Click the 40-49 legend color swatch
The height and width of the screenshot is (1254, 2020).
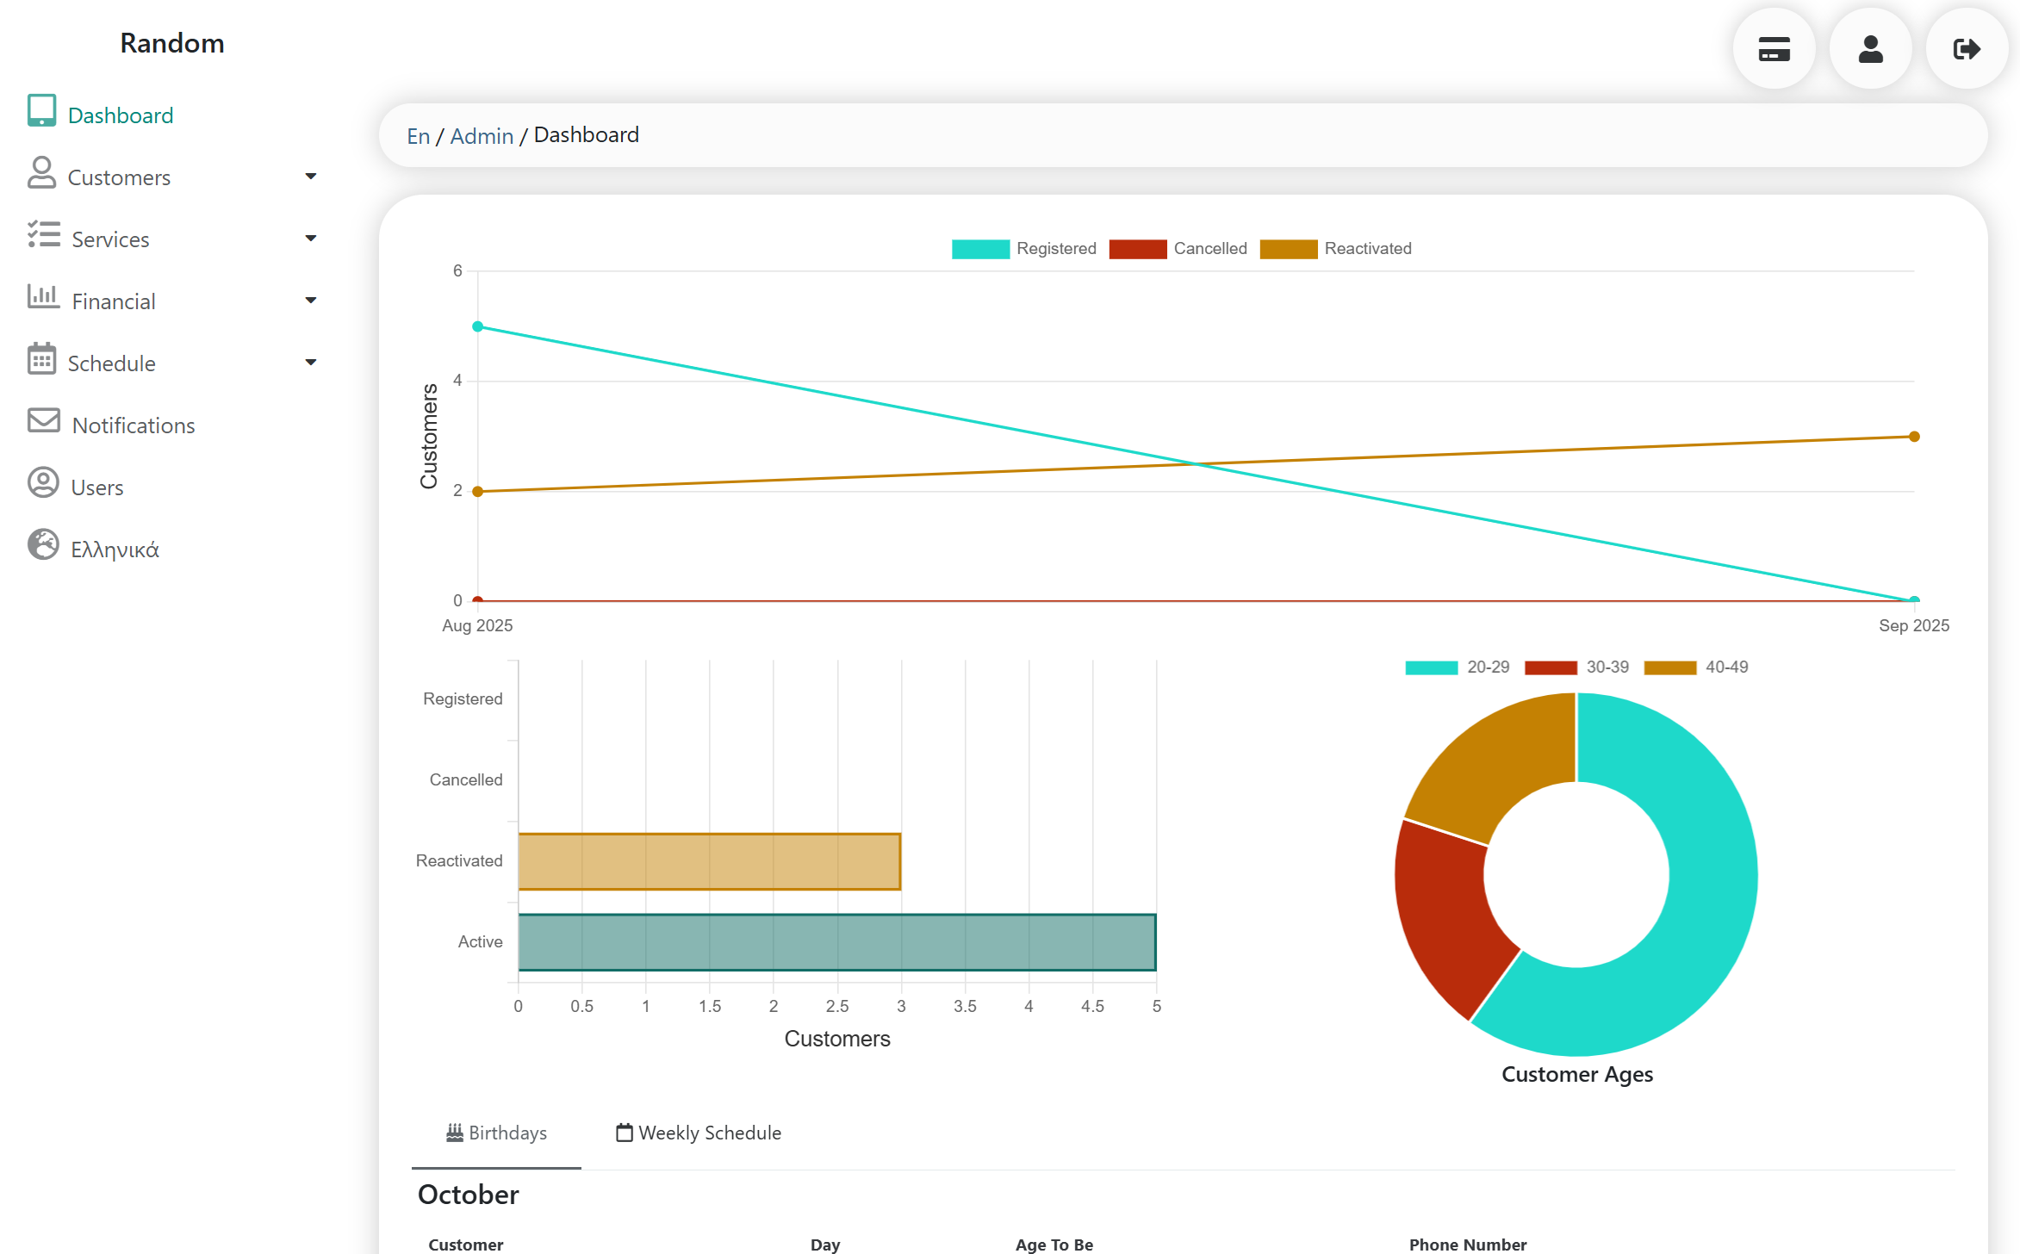[x=1669, y=667]
